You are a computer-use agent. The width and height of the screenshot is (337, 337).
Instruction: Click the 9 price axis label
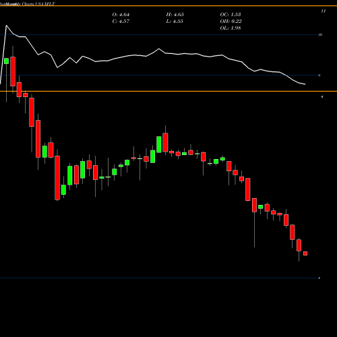pyautogui.click(x=319, y=75)
